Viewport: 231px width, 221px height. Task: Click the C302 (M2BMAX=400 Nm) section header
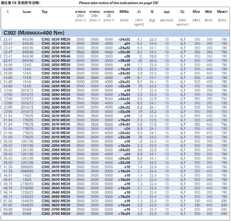click(x=34, y=33)
